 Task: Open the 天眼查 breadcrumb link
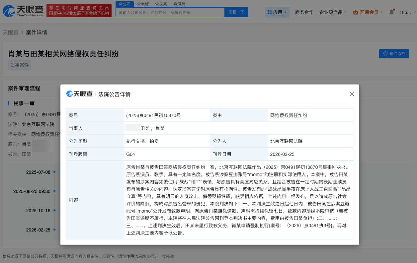pyautogui.click(x=11, y=32)
